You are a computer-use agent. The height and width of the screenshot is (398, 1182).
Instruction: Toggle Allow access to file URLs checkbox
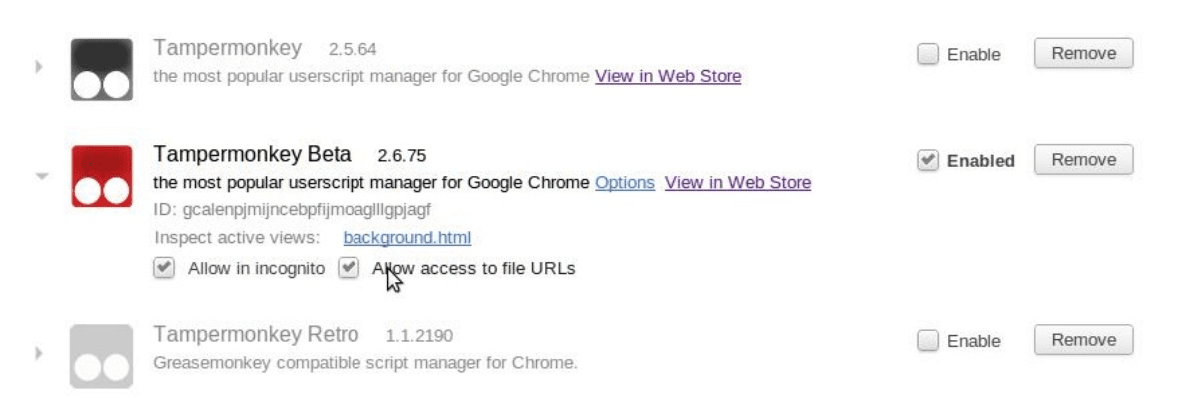point(349,268)
